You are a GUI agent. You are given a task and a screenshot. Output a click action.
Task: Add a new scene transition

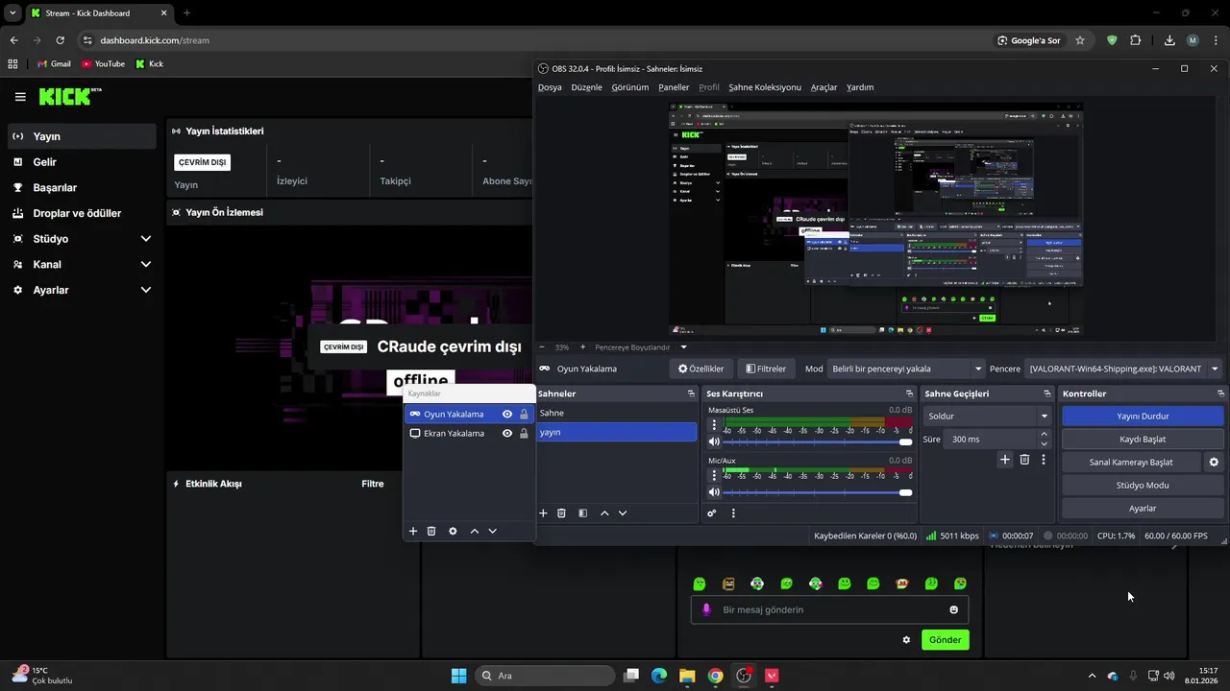(x=1005, y=460)
